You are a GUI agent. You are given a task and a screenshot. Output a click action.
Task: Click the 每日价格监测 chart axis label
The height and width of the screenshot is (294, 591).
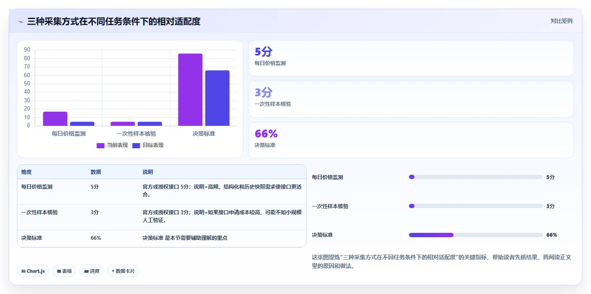click(x=69, y=134)
